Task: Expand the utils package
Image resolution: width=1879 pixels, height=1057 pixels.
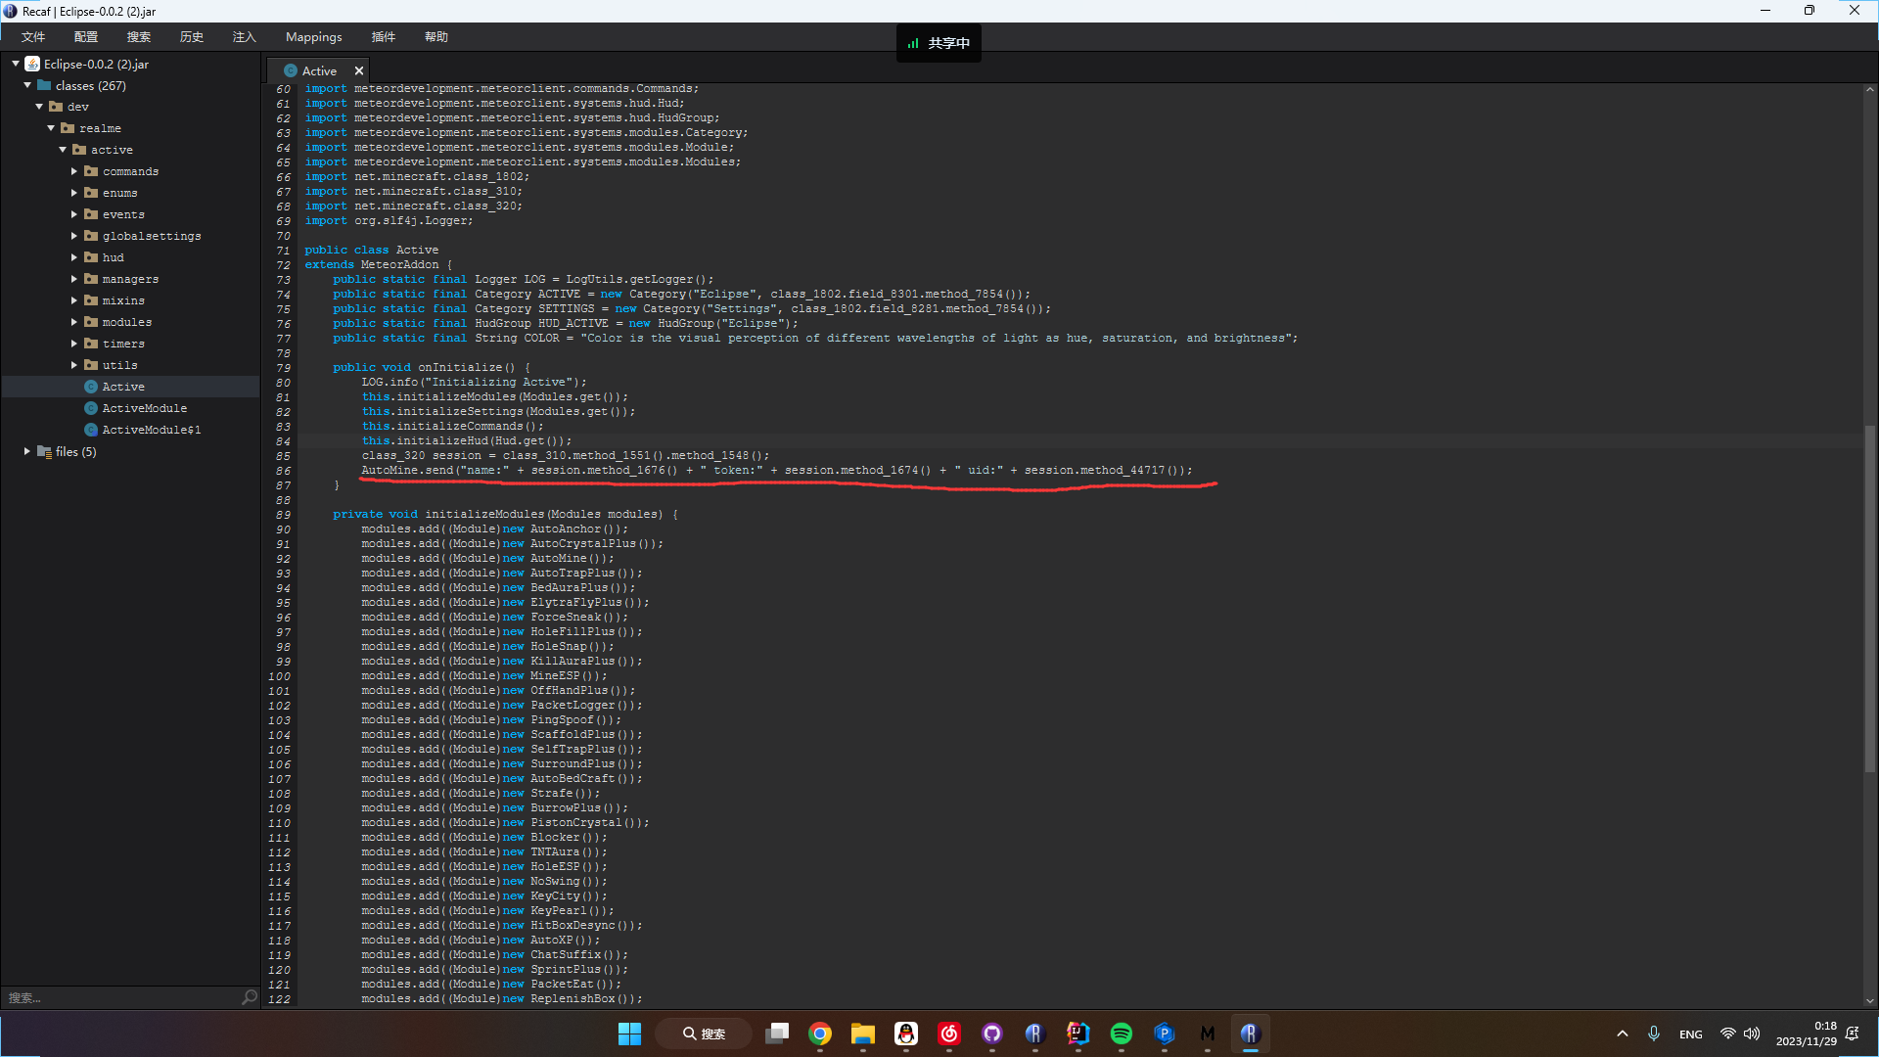Action: [x=74, y=365]
